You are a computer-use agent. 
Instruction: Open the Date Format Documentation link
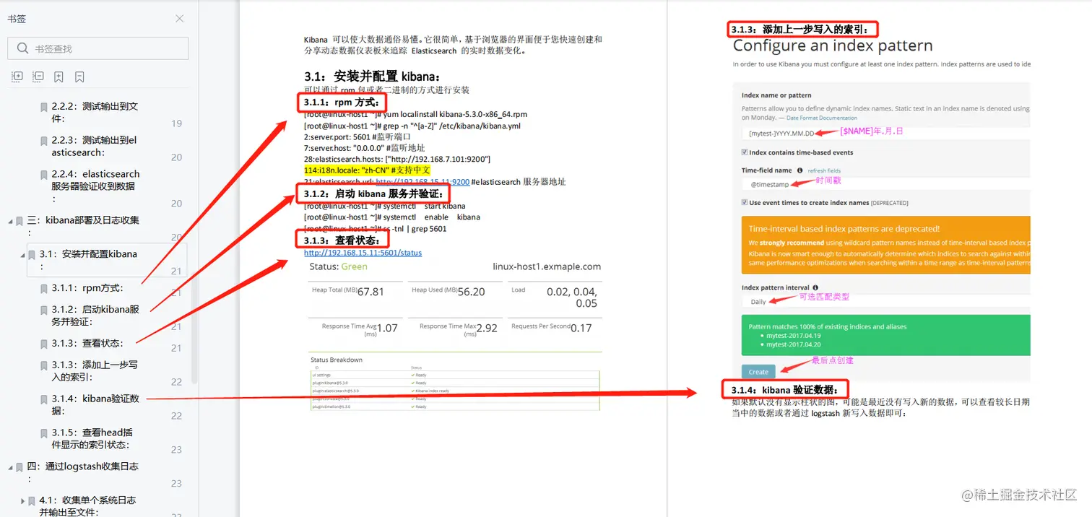[822, 118]
